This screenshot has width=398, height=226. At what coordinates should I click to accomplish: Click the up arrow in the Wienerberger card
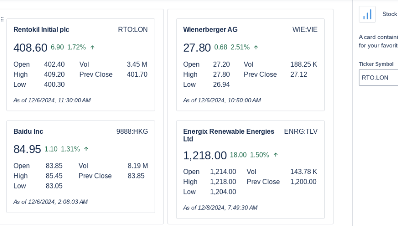click(x=256, y=47)
